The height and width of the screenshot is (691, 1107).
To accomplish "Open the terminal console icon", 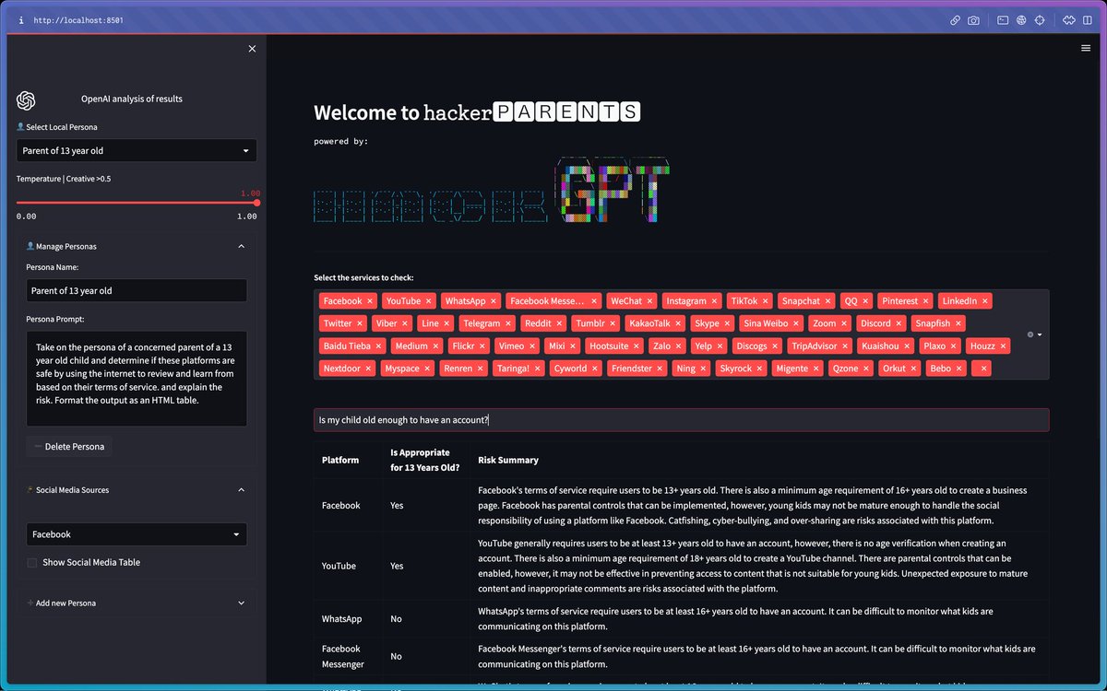I will 1003,19.
